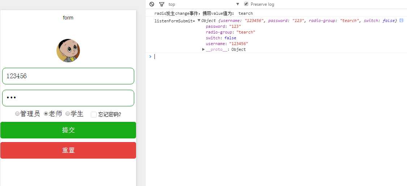Click the password field with dots
Screen dimensions: 407x186
click(68, 98)
